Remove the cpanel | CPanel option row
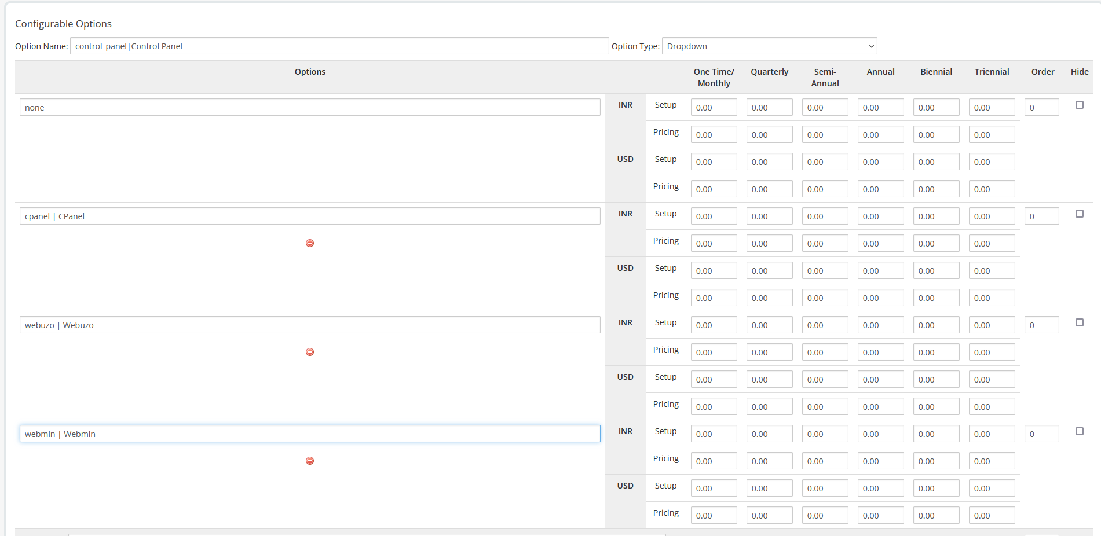1101x536 pixels. pos(310,243)
